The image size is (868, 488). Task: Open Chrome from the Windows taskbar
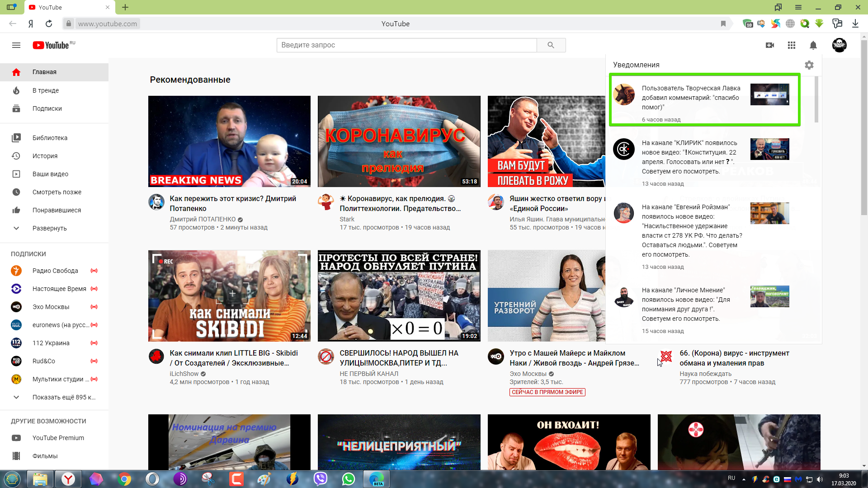[x=124, y=479]
